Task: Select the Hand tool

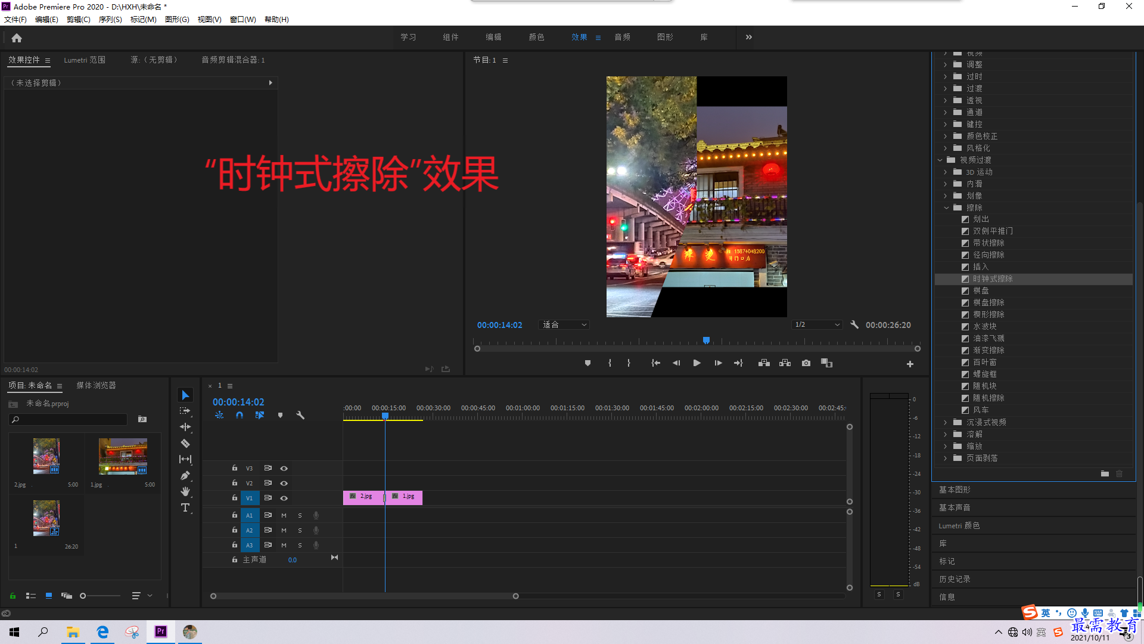Action: 185,491
